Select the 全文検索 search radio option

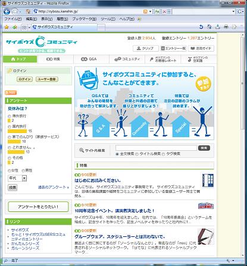tap(117, 154)
